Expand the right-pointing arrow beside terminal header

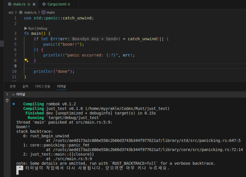tap(7, 94)
